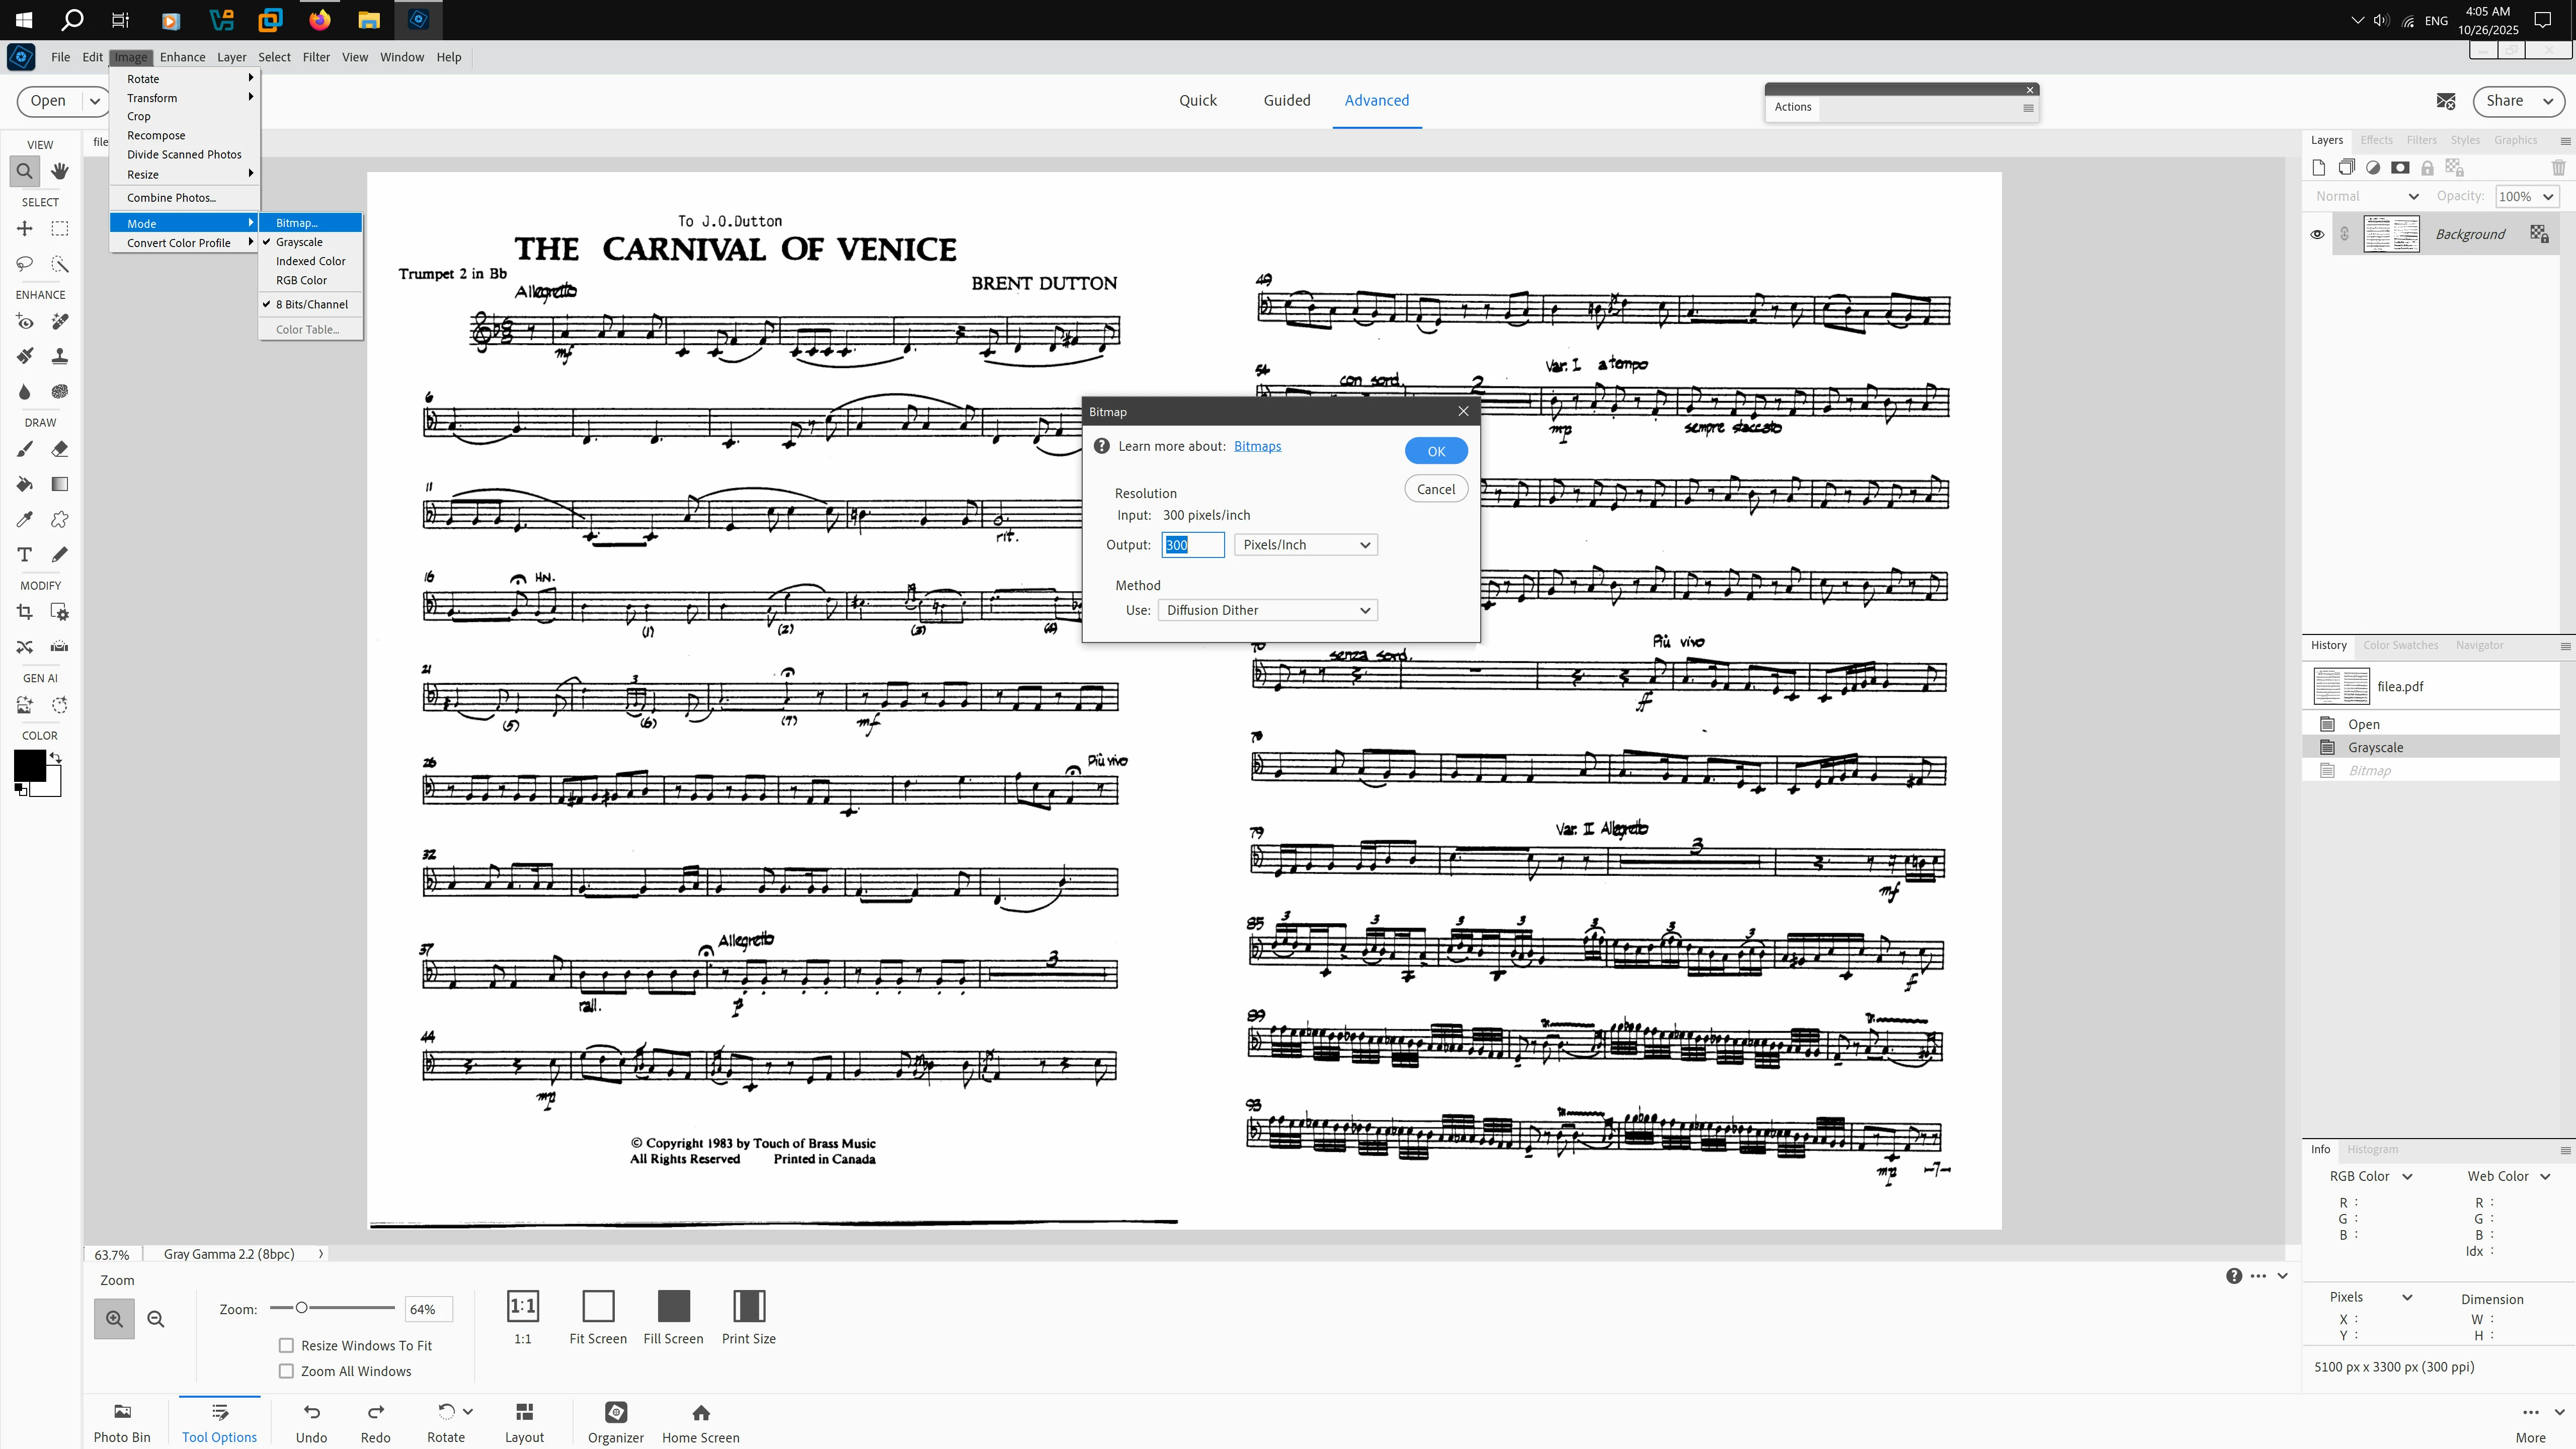The height and width of the screenshot is (1449, 2576).
Task: Open the Pixels/Inch units dropdown
Action: 1305,545
